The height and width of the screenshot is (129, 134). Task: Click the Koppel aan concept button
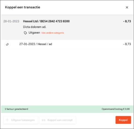[58, 120]
